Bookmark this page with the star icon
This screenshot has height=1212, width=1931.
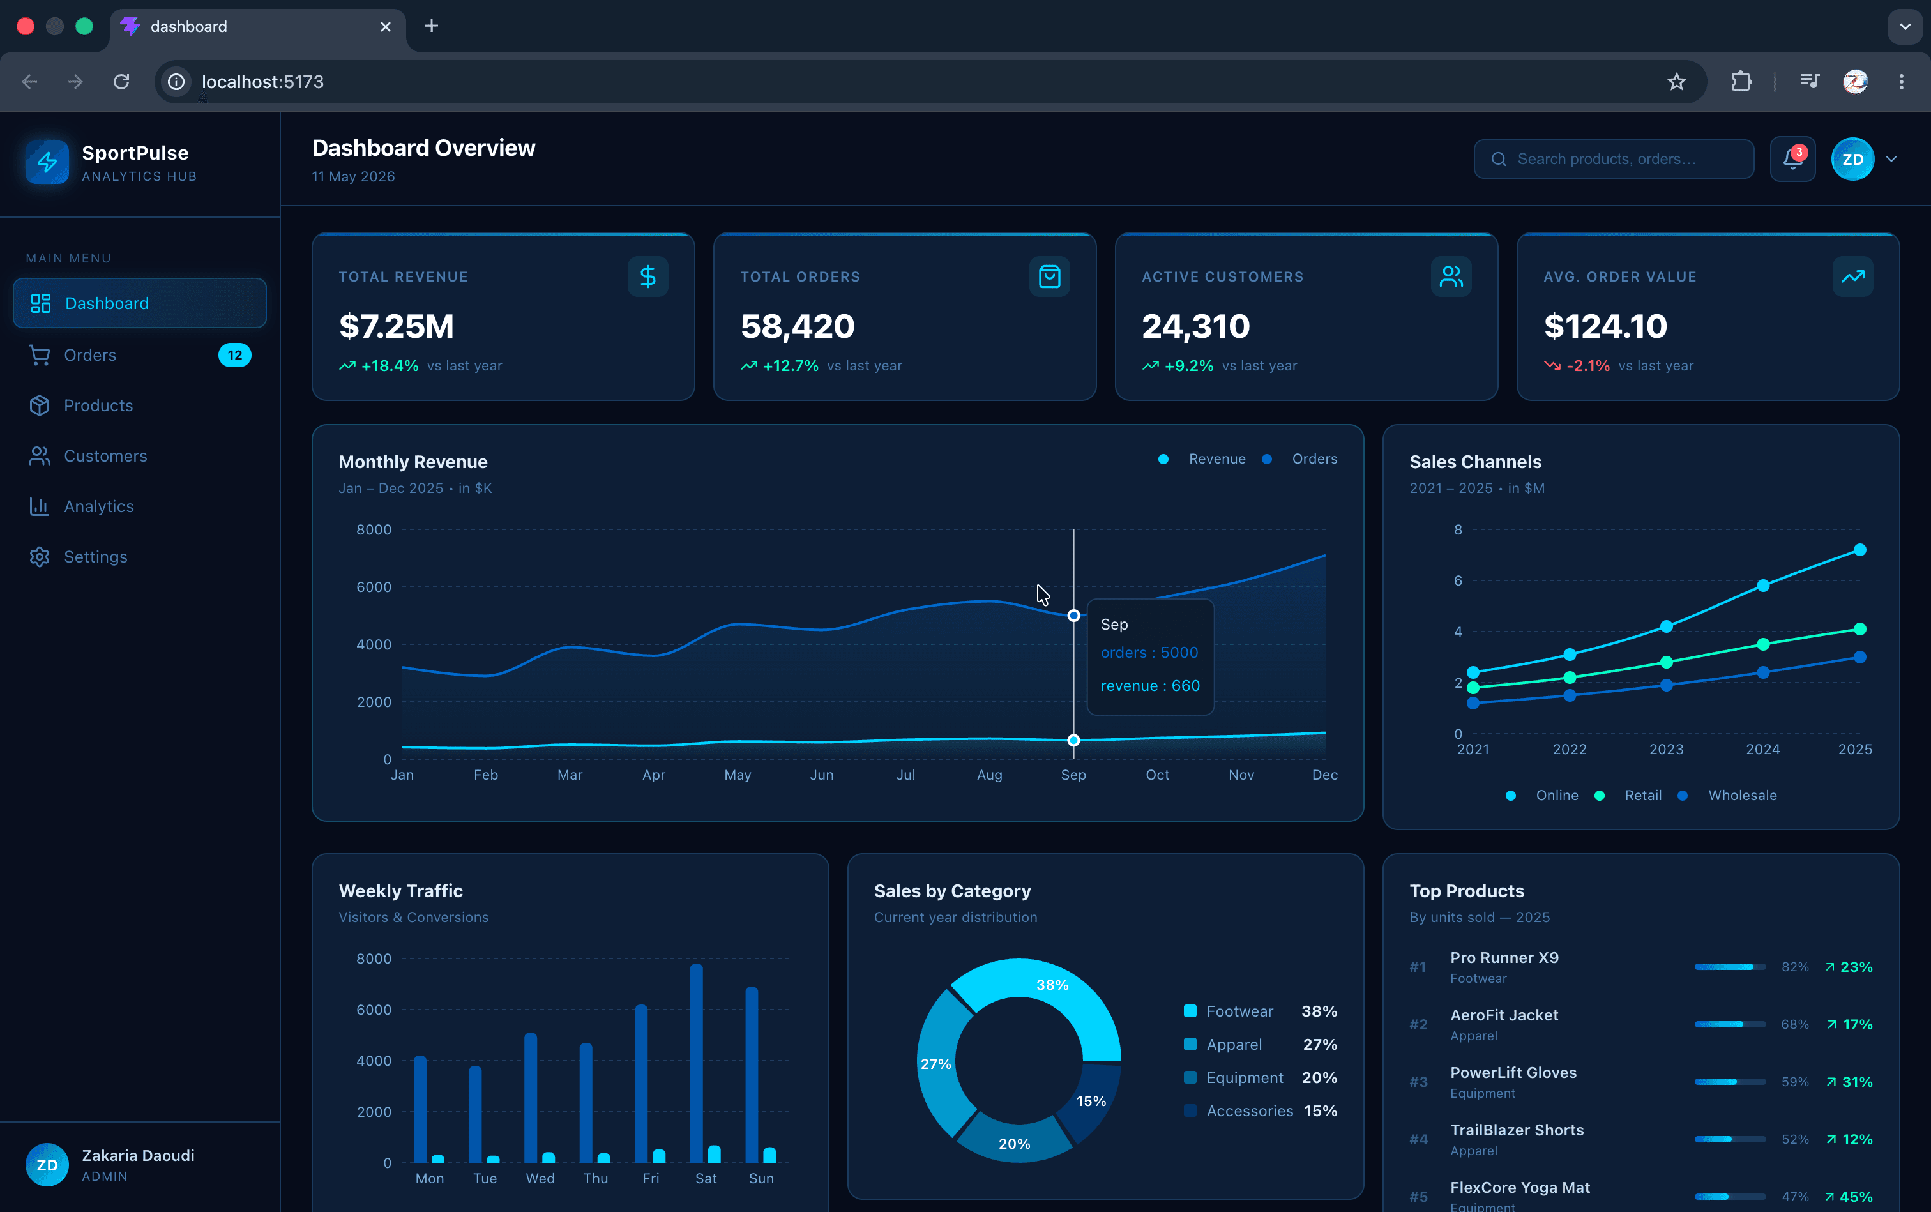(x=1676, y=82)
